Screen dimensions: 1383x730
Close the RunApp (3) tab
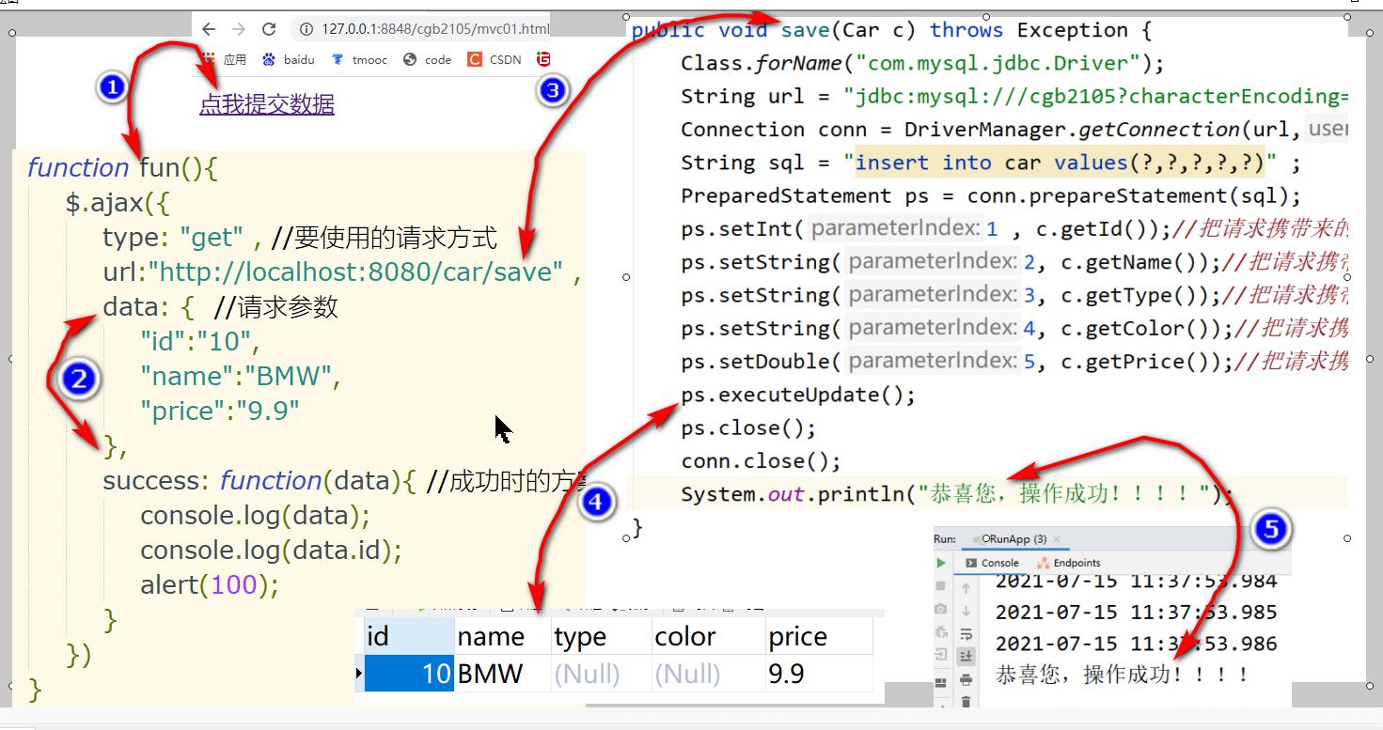[x=1057, y=539]
